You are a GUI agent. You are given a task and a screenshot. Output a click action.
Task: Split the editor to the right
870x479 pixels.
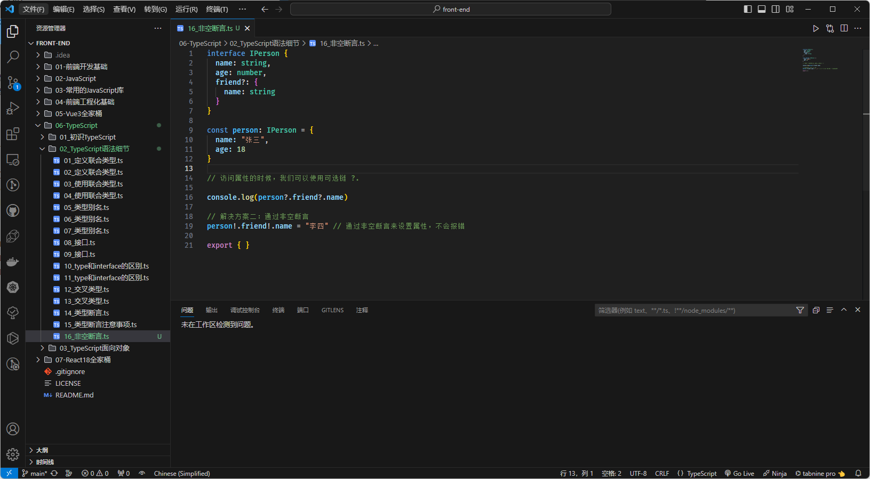844,28
